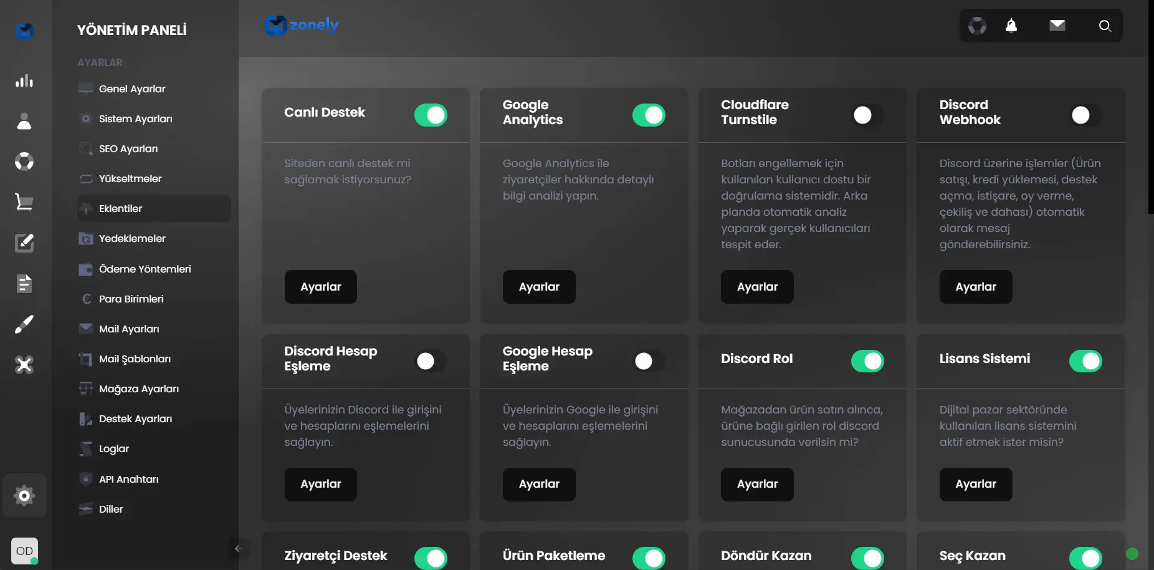The image size is (1154, 570).
Task: Open Cloudflare Turnstile Ayarlar button
Action: (757, 287)
